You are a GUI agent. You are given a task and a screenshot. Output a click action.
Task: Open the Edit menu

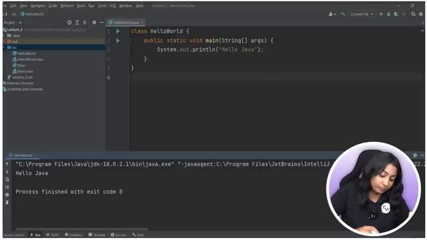[13, 6]
